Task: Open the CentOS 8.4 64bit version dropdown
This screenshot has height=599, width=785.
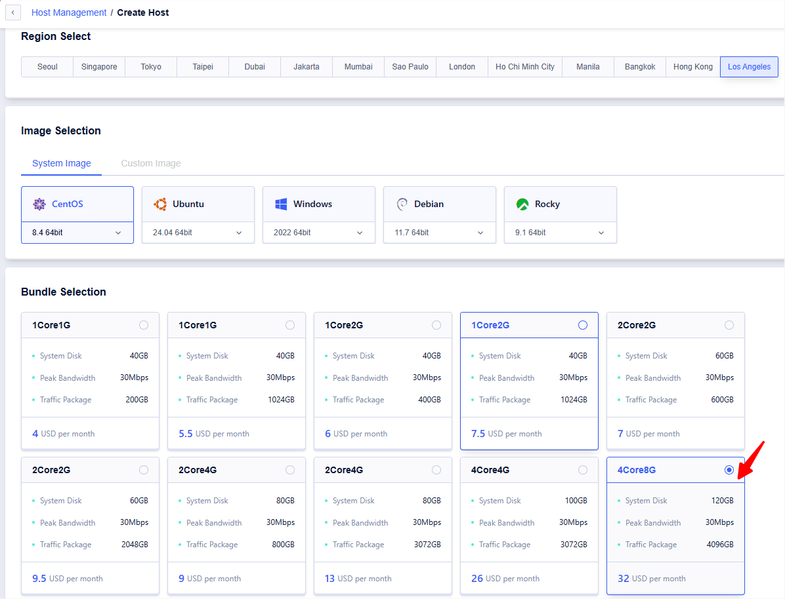Action: click(x=77, y=233)
